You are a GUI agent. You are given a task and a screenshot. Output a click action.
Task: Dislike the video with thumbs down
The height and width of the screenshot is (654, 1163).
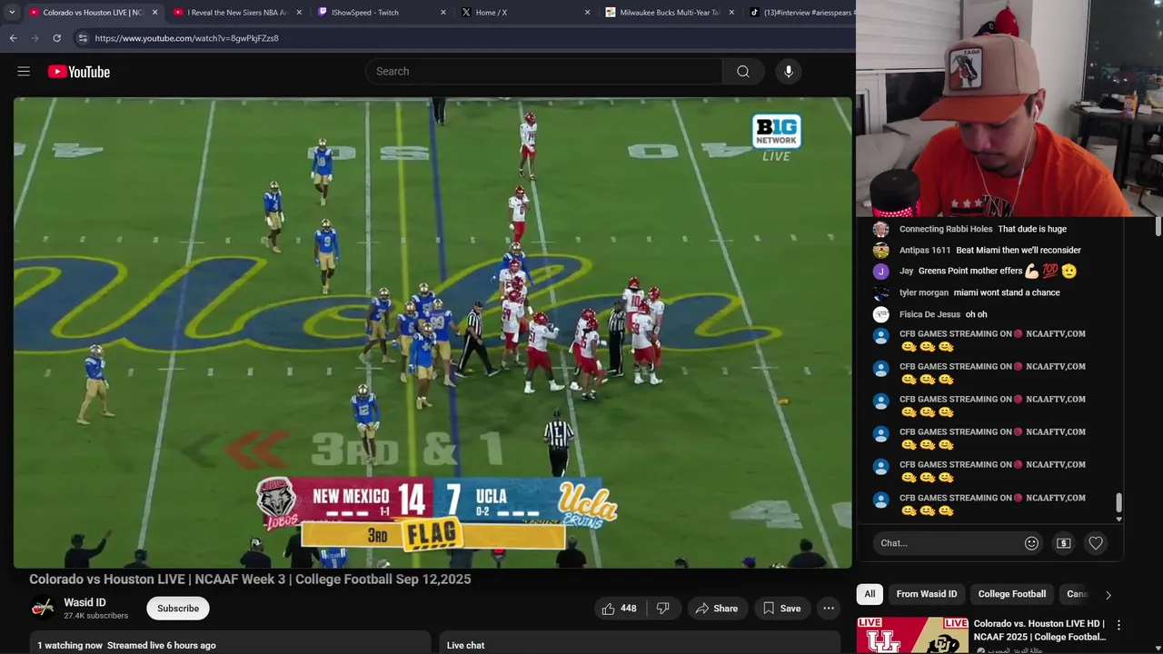[663, 609]
